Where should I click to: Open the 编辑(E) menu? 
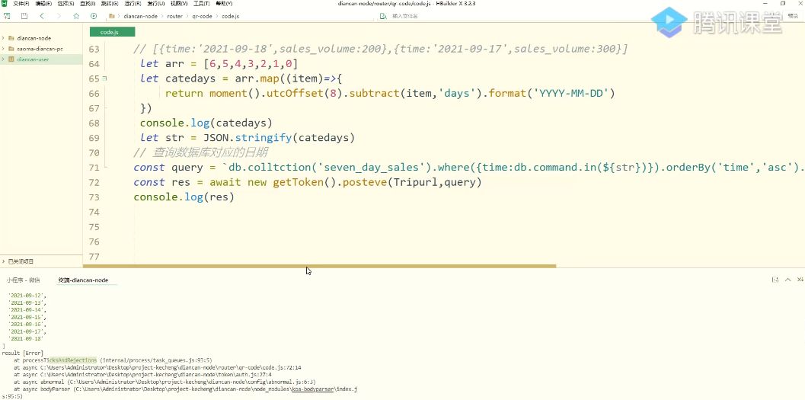pyautogui.click(x=43, y=4)
